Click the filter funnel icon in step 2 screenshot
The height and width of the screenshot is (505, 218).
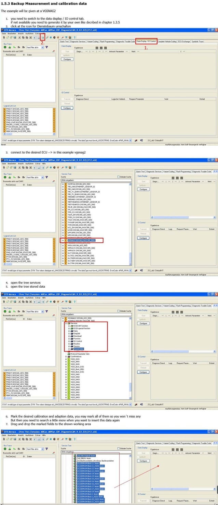47,47
